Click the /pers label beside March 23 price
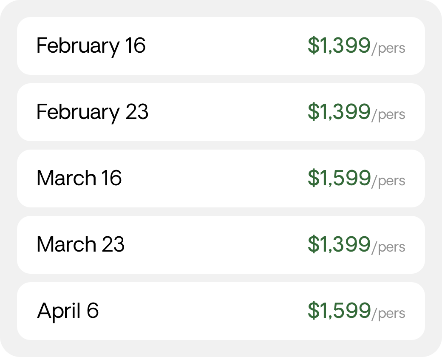This screenshot has width=442, height=357. click(x=388, y=247)
